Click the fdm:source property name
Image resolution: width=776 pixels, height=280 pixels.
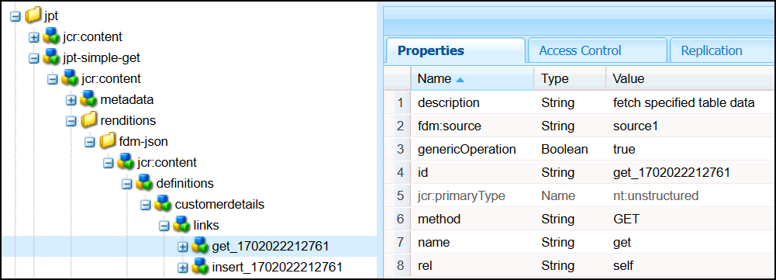point(450,126)
